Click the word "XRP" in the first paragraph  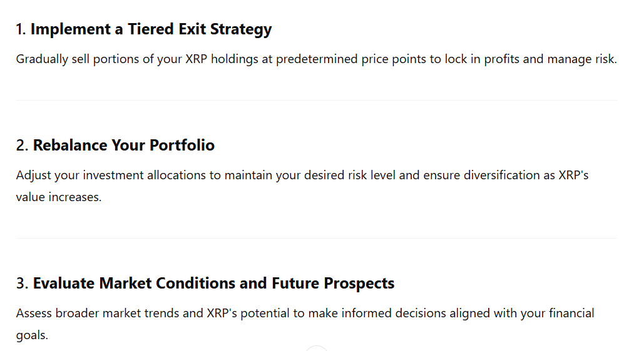point(197,59)
